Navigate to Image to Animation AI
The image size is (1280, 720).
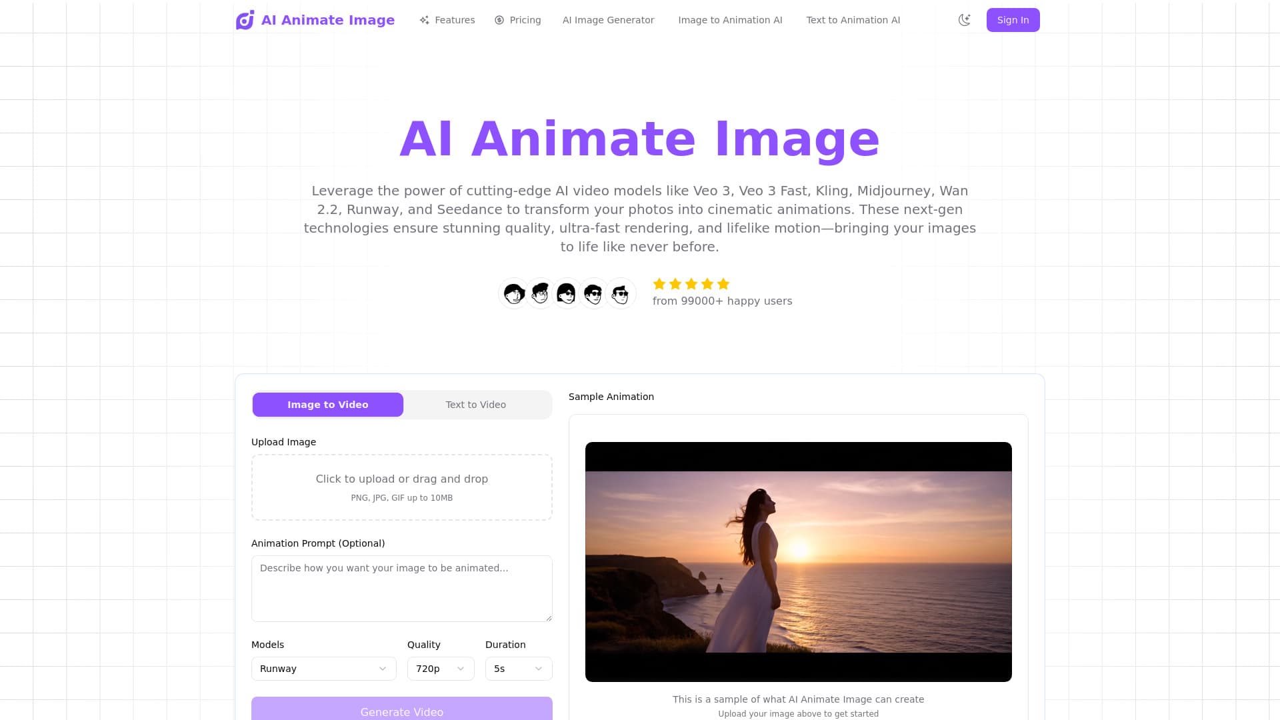click(x=730, y=20)
